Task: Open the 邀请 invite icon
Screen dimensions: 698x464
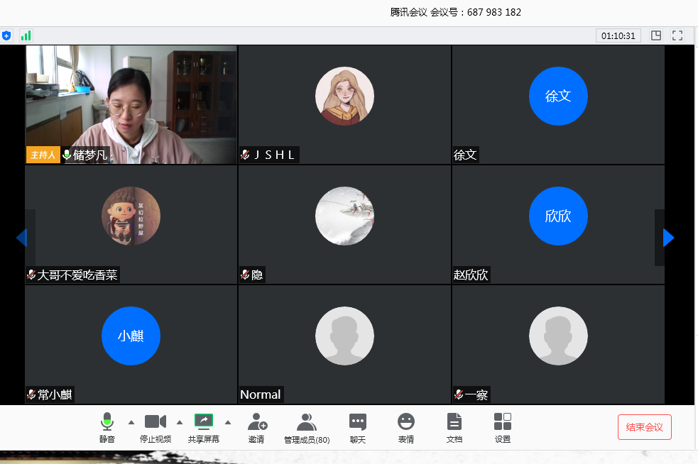Action: coord(257,426)
